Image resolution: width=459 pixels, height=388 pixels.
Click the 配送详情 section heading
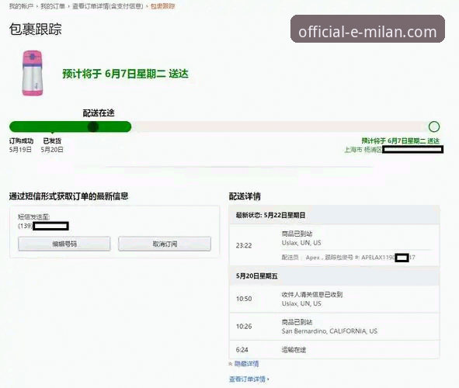tap(245, 196)
